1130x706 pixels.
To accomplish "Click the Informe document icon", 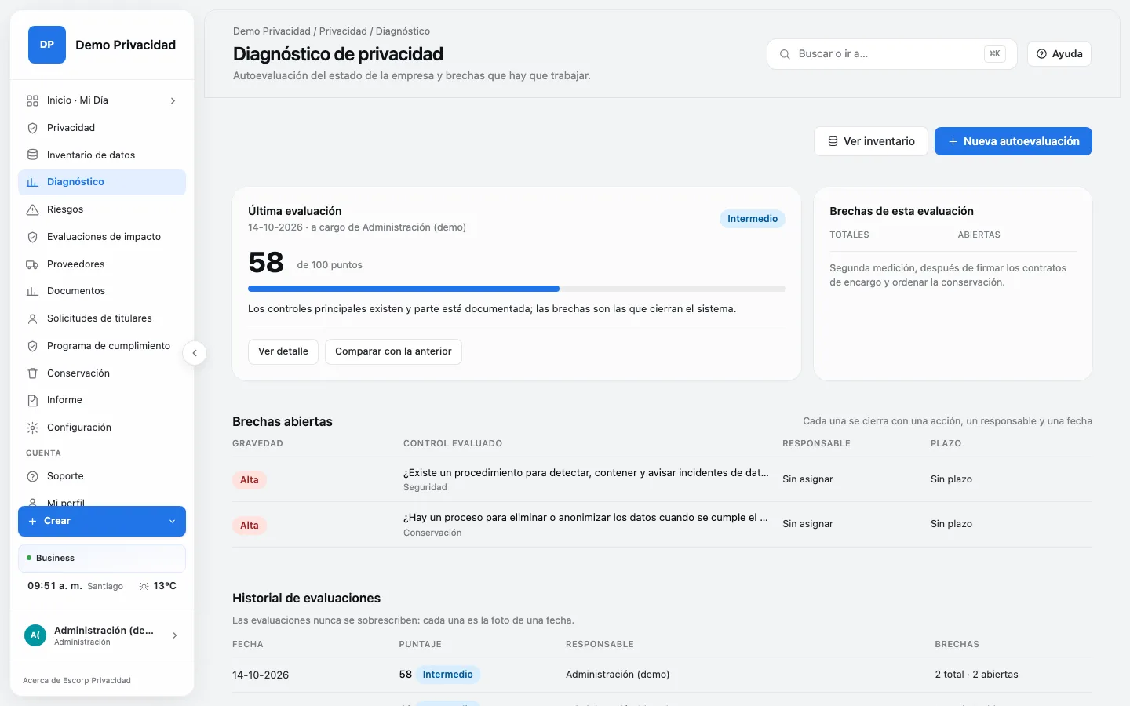I will (32, 400).
